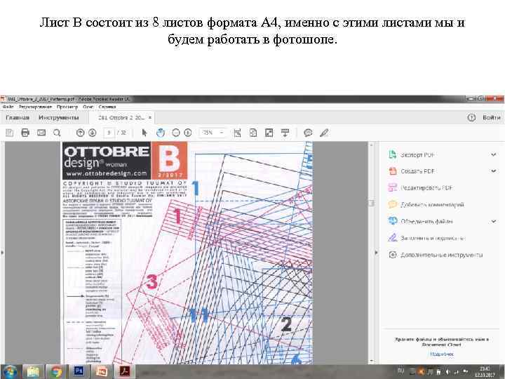Click the Fit width scrolling icon

[237, 133]
